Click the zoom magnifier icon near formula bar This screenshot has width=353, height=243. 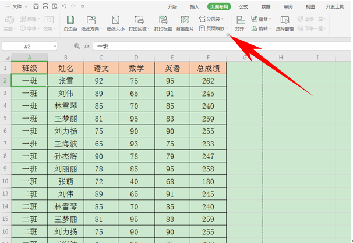[77, 47]
